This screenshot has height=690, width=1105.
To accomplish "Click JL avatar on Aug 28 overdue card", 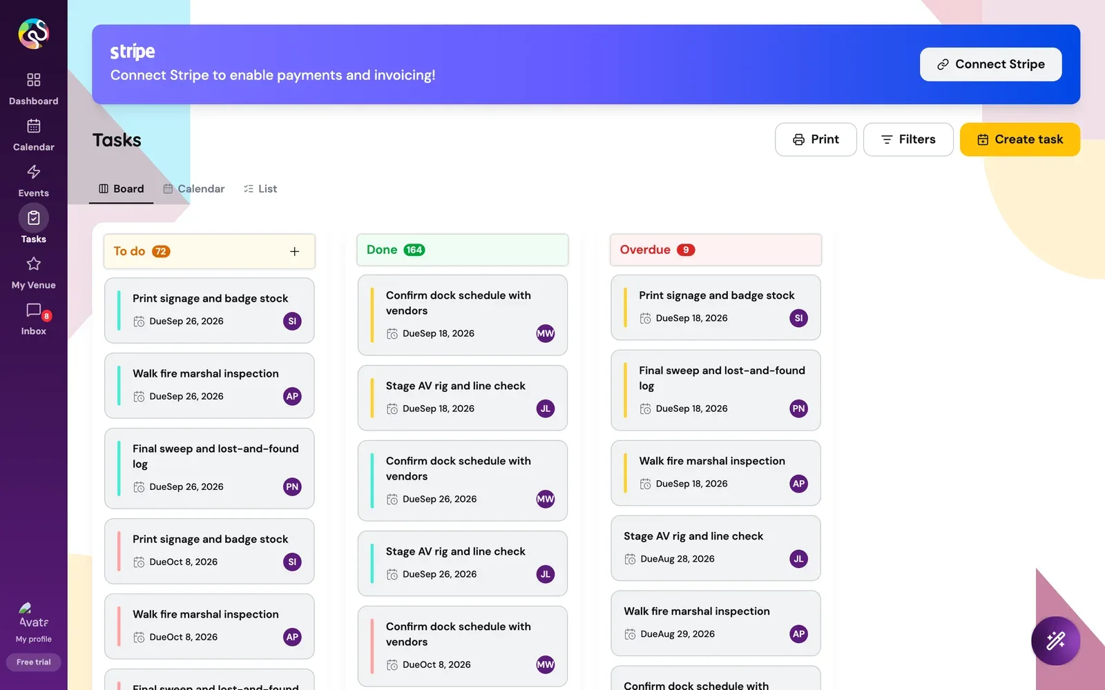I will pyautogui.click(x=798, y=559).
